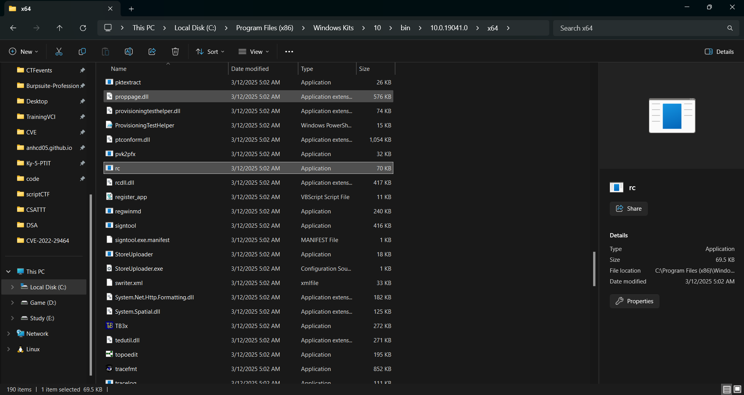Click the Properties button in details pane
This screenshot has width=744, height=395.
pyautogui.click(x=634, y=301)
